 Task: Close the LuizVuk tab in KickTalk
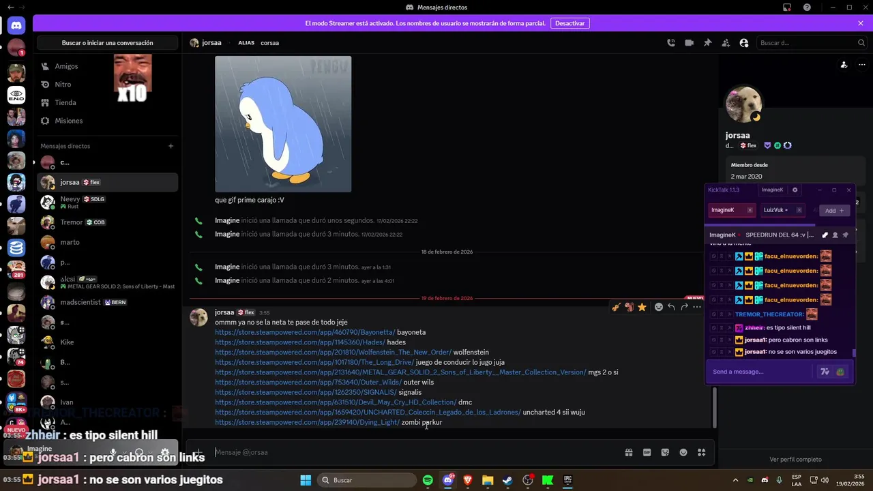pyautogui.click(x=799, y=210)
